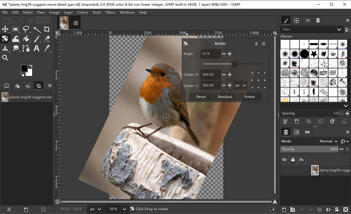This screenshot has height=214, width=351.
Task: Switch to the Patterns tab
Action: pos(296,21)
